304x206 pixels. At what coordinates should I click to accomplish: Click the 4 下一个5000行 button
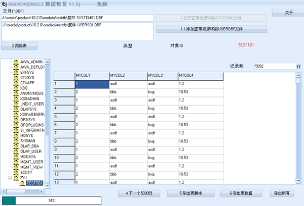[139, 193]
